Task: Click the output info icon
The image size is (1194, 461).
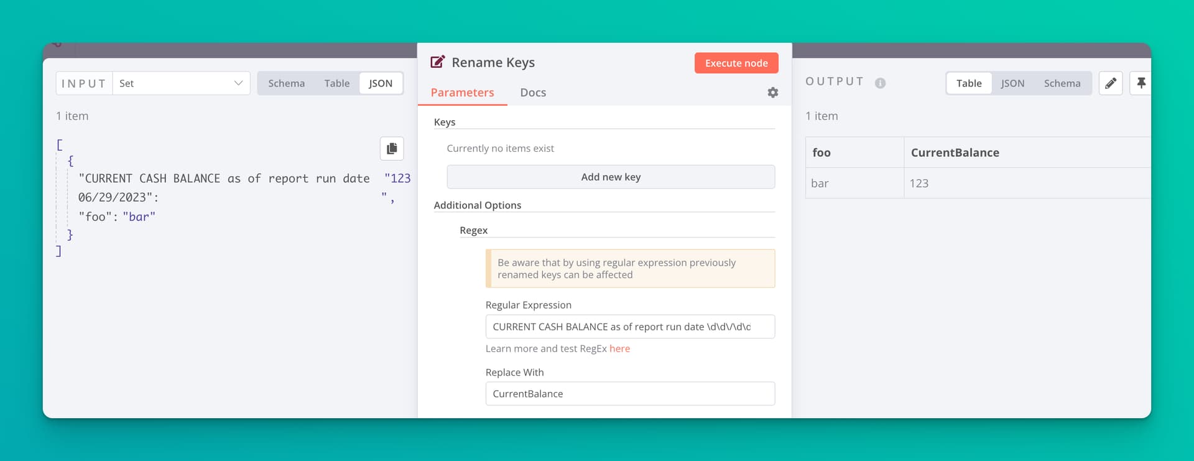Action: (880, 83)
